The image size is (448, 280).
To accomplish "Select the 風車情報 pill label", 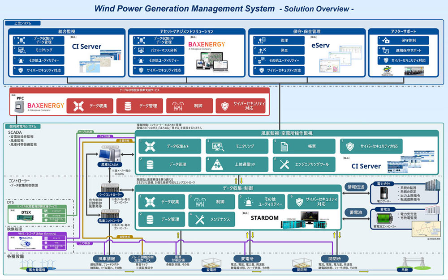I will tap(107, 259).
